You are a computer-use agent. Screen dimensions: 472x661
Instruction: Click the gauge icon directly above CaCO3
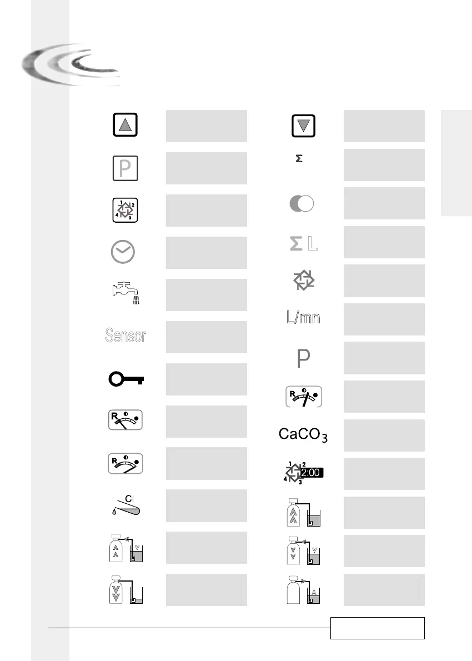click(x=303, y=397)
